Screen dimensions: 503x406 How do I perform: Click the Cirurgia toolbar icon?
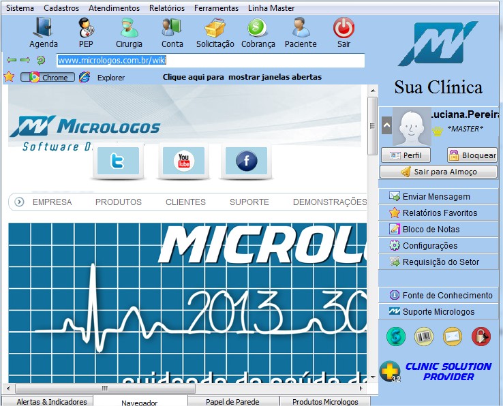(x=129, y=33)
